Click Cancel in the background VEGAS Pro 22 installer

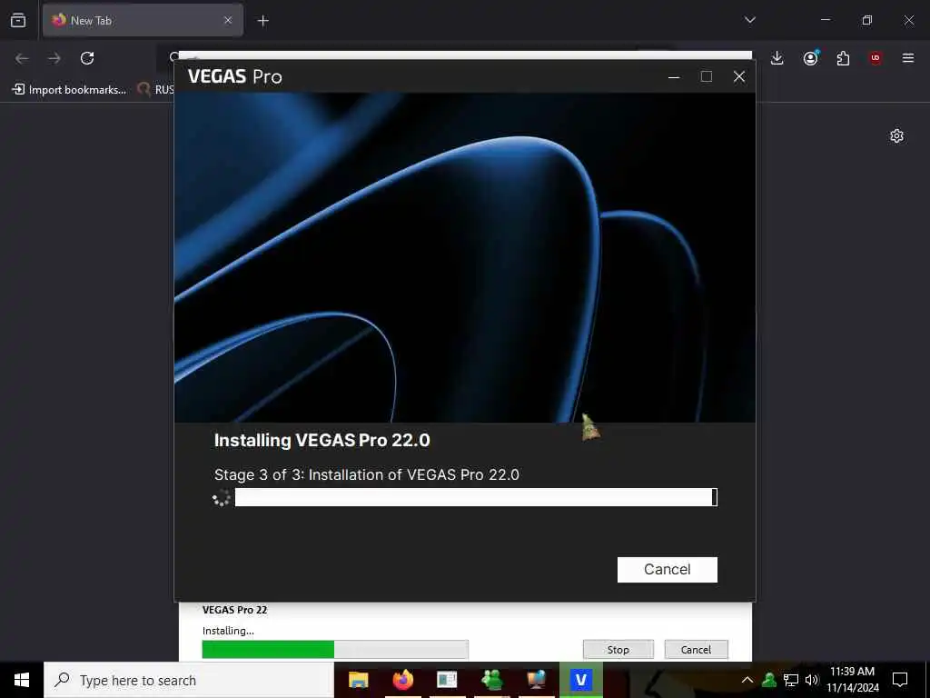[696, 649]
